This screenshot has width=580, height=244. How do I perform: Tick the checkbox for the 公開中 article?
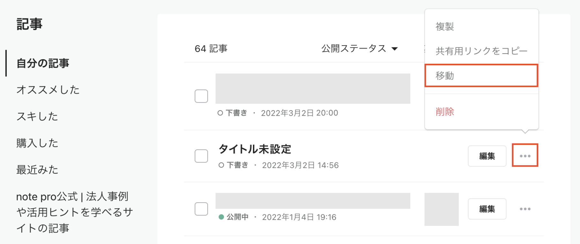pyautogui.click(x=201, y=209)
